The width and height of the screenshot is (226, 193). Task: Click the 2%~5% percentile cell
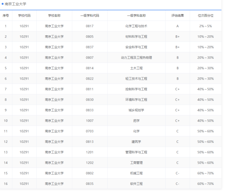pos(206,26)
